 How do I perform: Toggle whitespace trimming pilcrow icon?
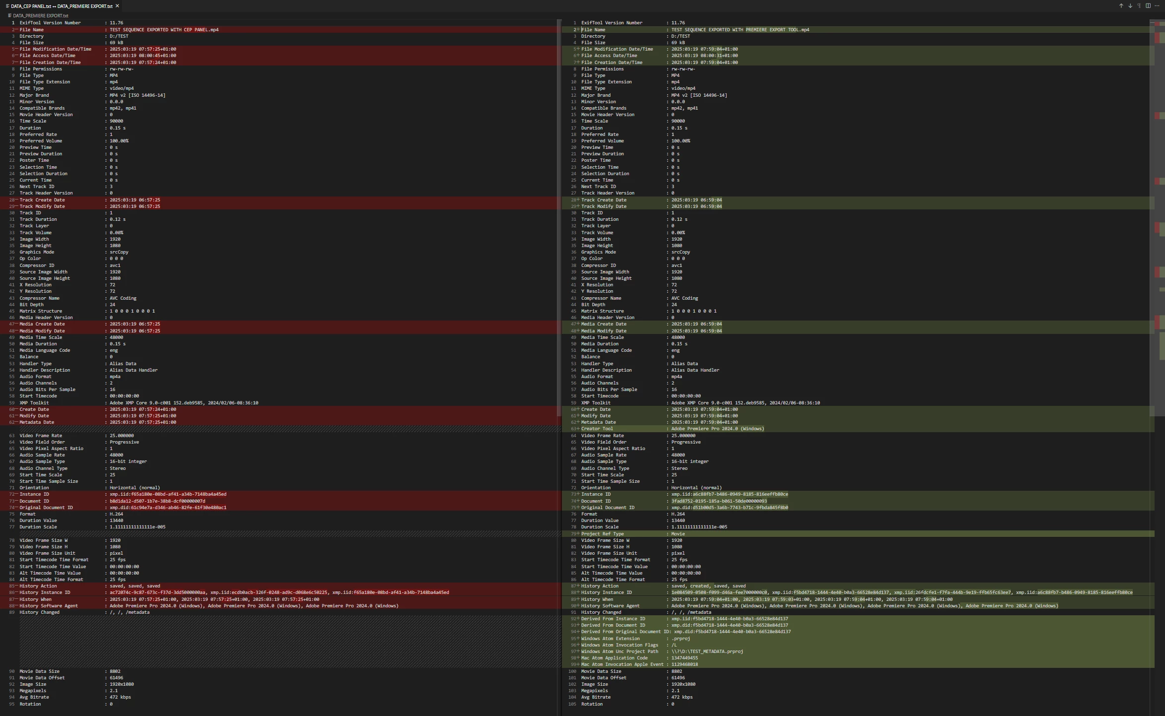click(x=1139, y=6)
